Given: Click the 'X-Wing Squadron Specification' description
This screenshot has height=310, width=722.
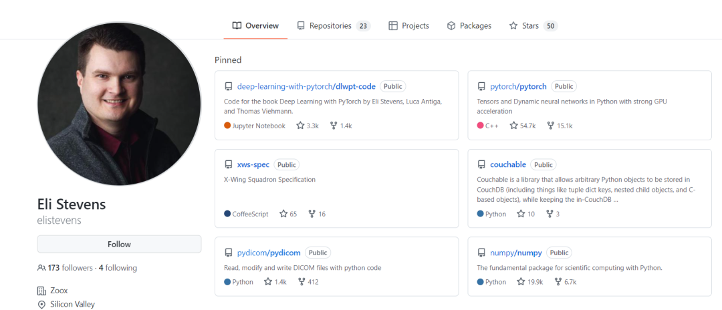Looking at the screenshot, I should click(270, 179).
